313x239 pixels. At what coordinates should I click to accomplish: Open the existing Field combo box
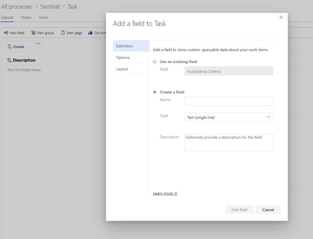[229, 71]
